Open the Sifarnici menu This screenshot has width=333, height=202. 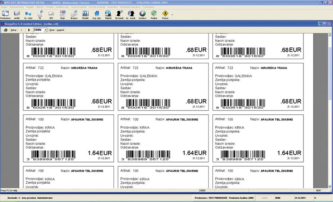click(40, 7)
